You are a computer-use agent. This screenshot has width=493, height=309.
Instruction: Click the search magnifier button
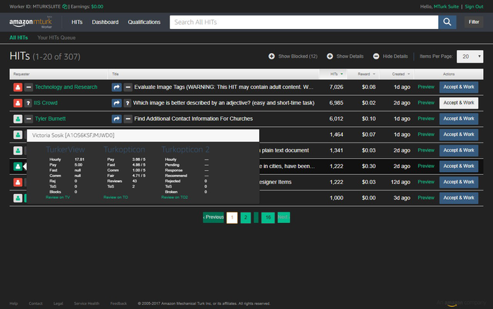click(447, 22)
